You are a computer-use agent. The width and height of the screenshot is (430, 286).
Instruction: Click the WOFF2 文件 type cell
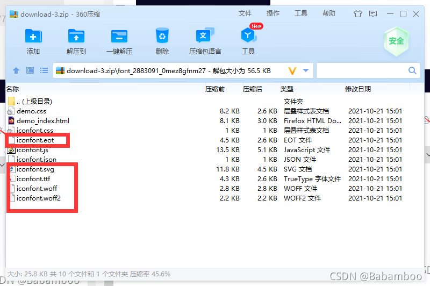[302, 198]
